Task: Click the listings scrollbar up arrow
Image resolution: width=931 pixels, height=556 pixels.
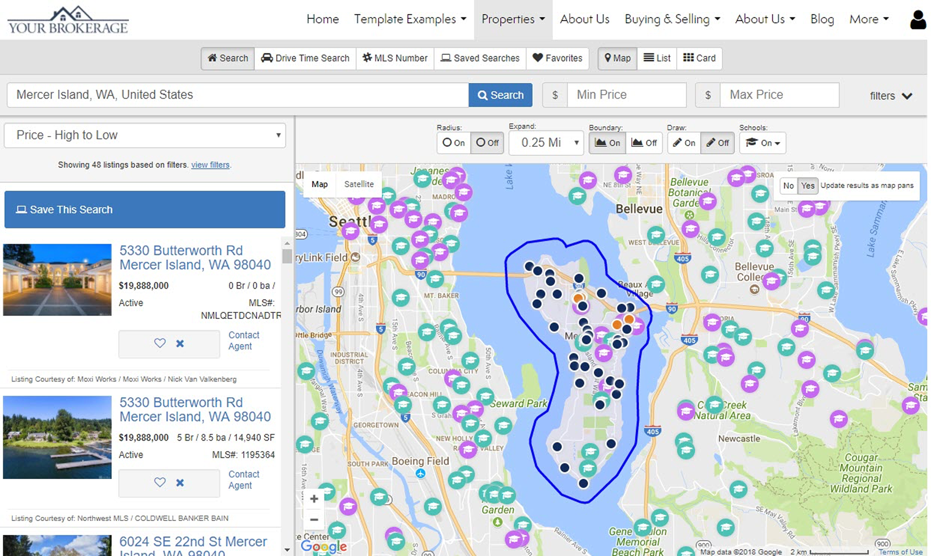Action: (x=287, y=243)
